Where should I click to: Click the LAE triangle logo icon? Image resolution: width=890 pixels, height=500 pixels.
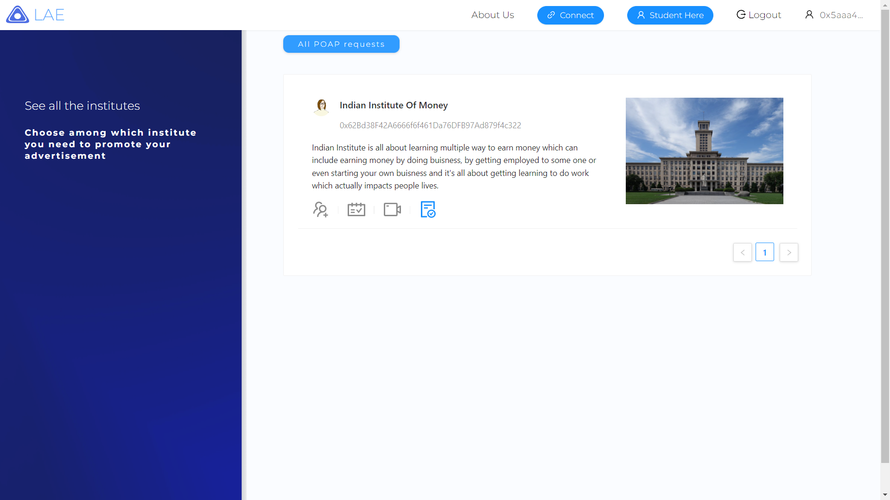coord(18,15)
